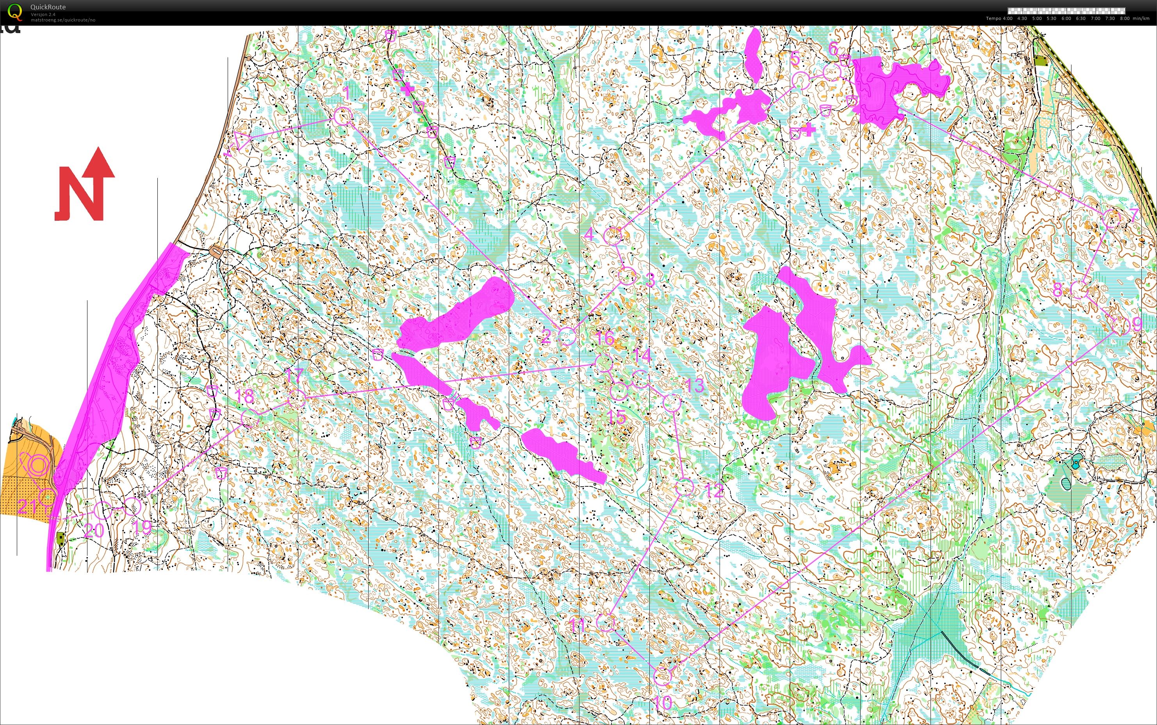Click the Tempo 4:00 scale label

[x=999, y=19]
